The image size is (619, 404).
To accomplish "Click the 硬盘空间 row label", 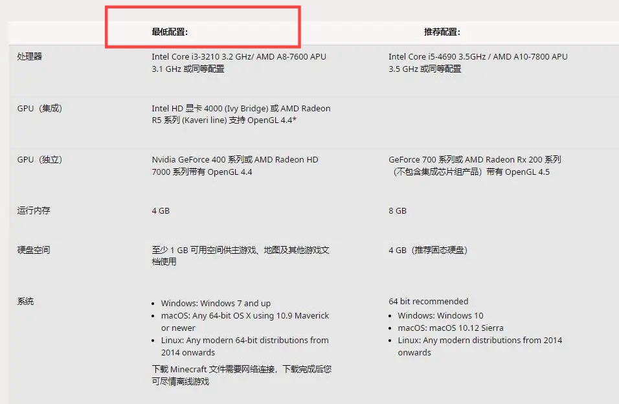I will tap(34, 250).
